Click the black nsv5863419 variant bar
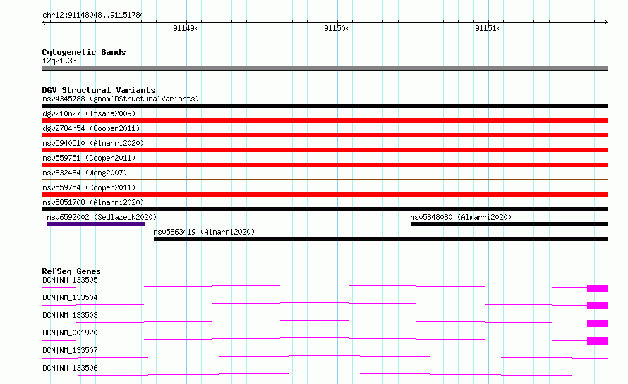The image size is (628, 384). (381, 239)
